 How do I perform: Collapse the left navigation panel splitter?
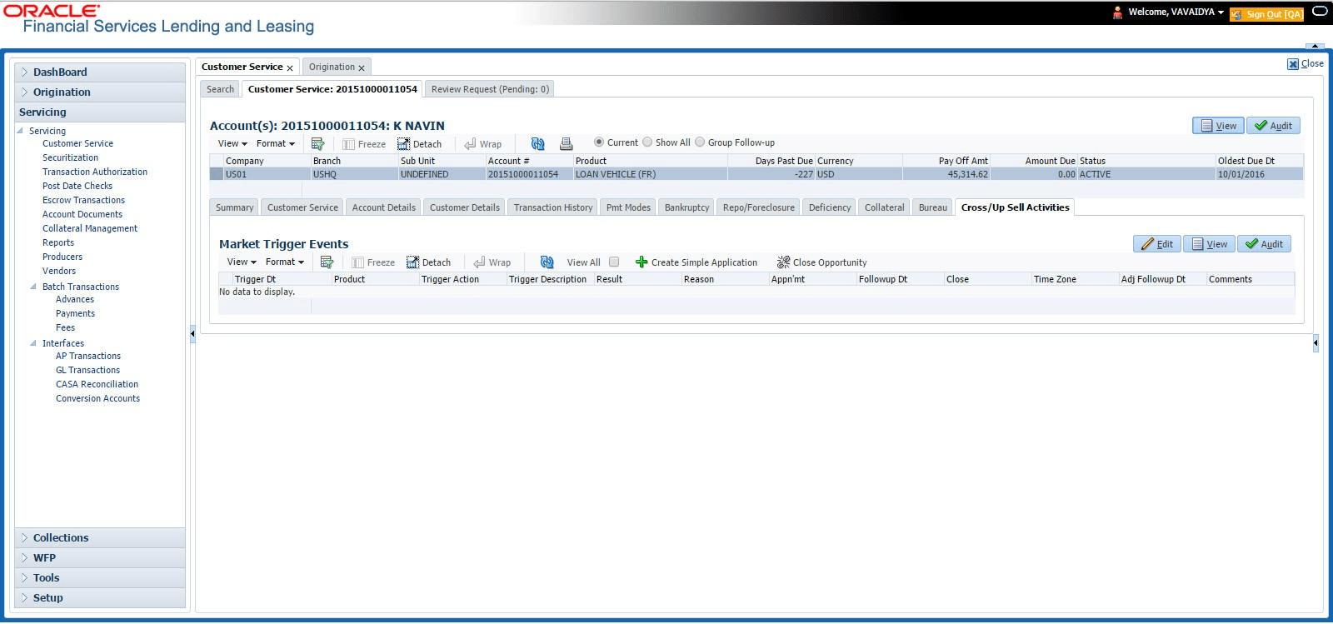(x=192, y=333)
